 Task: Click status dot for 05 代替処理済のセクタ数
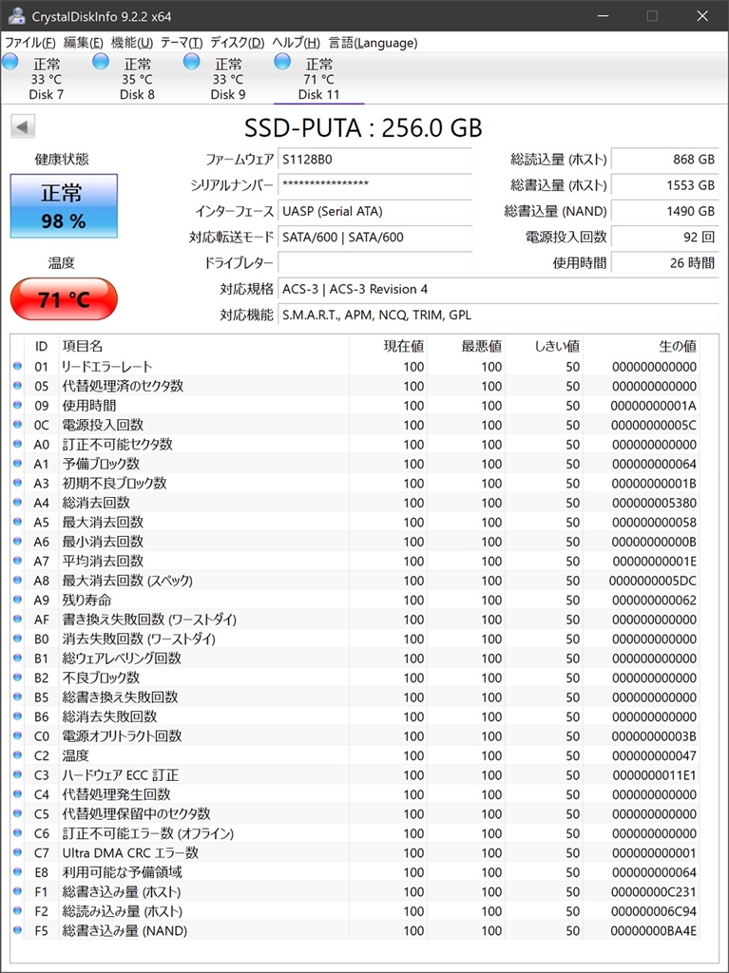pyautogui.click(x=17, y=386)
